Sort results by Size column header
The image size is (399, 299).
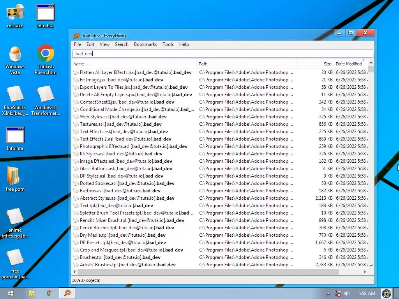pos(315,64)
